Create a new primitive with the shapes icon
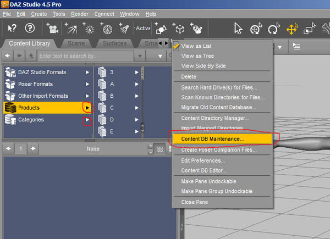The image size is (330, 239). [161, 28]
